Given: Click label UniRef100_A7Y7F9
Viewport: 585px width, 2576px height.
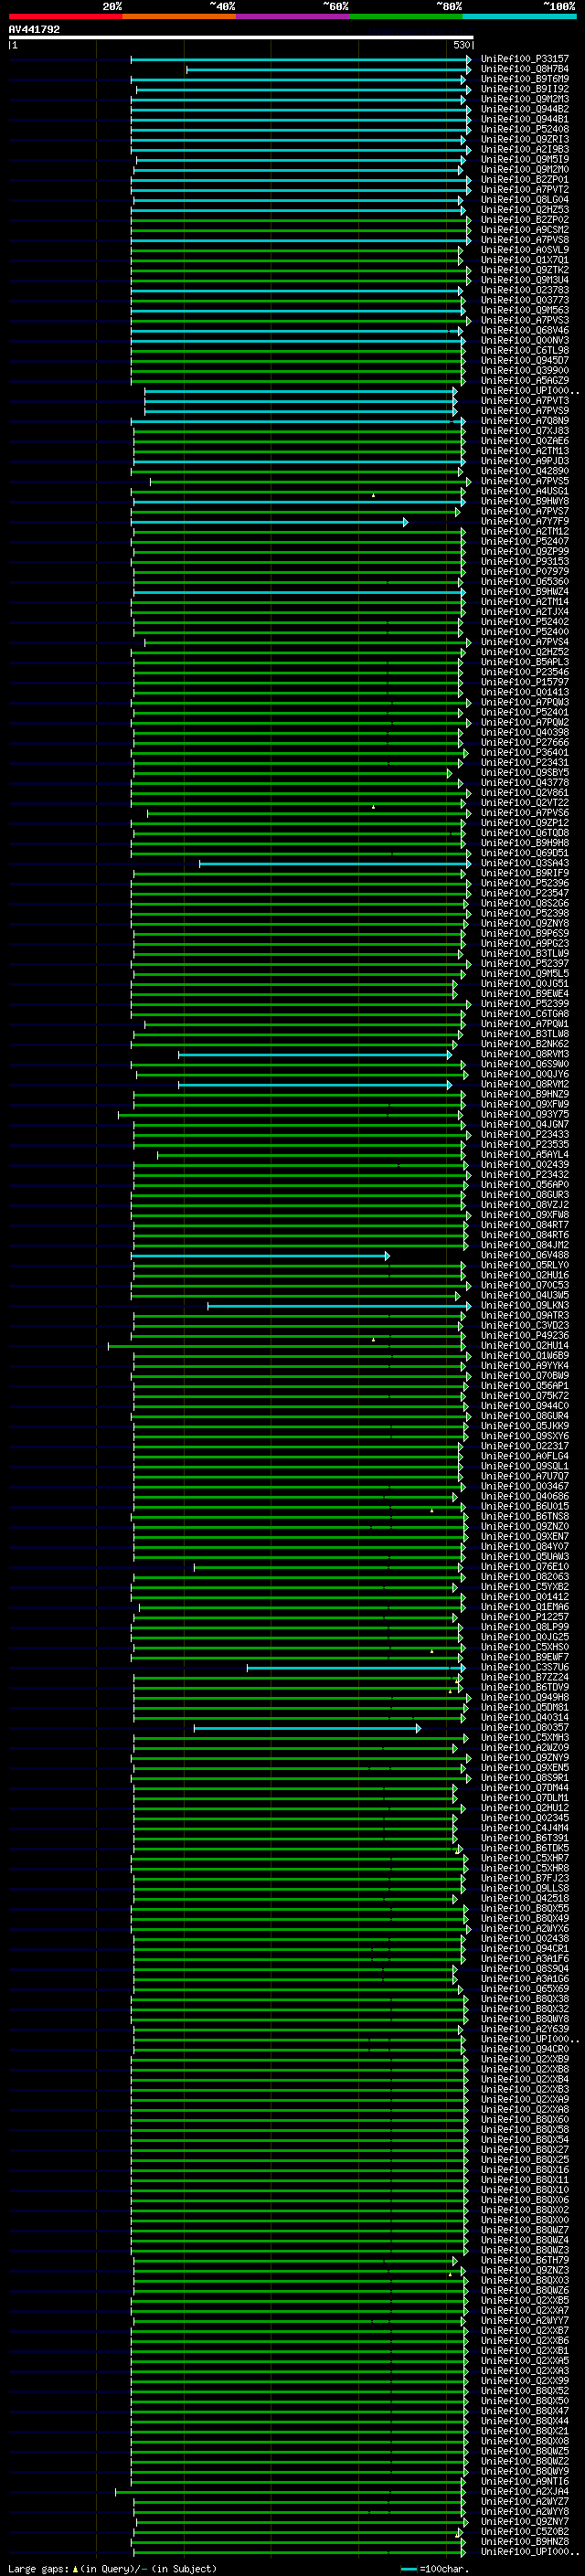Looking at the screenshot, I should point(525,522).
